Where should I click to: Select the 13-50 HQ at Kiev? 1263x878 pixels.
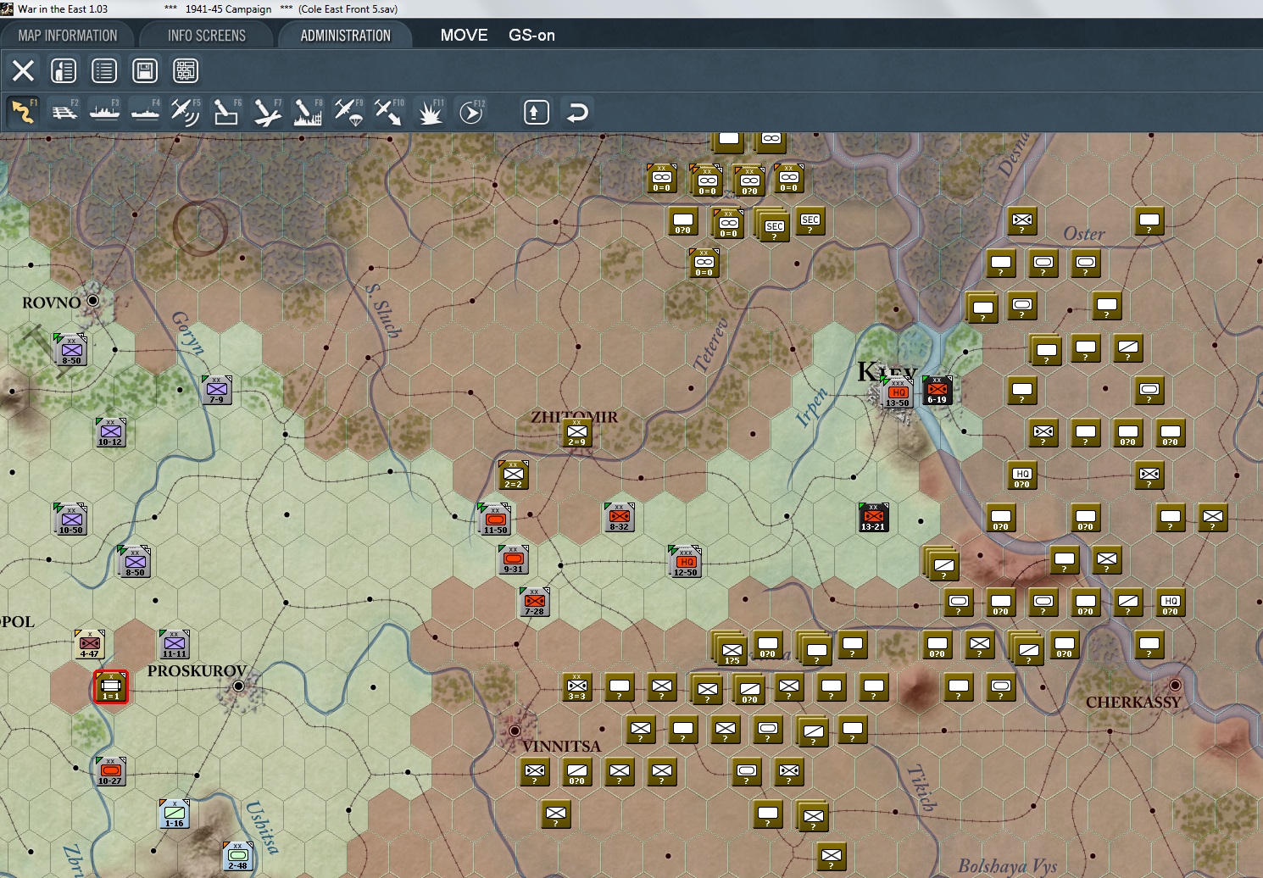click(x=898, y=392)
